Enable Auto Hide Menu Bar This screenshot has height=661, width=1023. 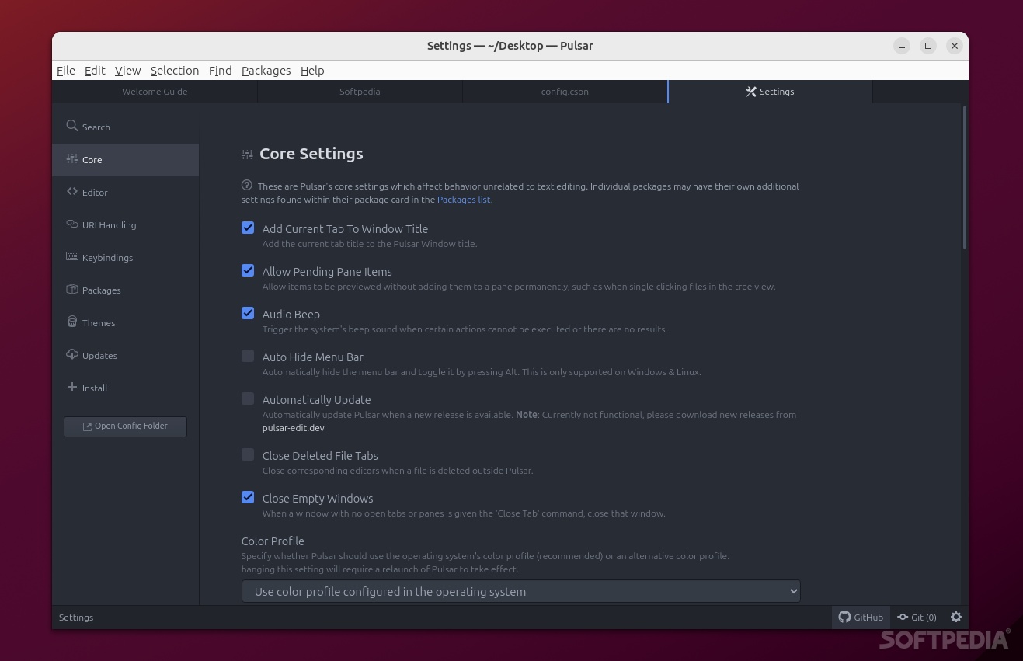click(248, 356)
